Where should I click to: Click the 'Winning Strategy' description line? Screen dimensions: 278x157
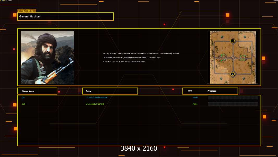[x=141, y=54]
